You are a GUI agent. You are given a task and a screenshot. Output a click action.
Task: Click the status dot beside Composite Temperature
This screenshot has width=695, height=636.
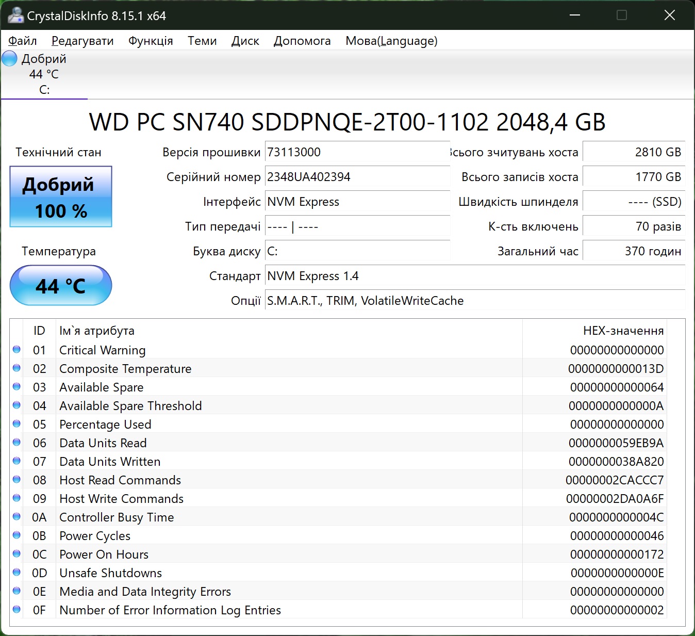click(16, 368)
